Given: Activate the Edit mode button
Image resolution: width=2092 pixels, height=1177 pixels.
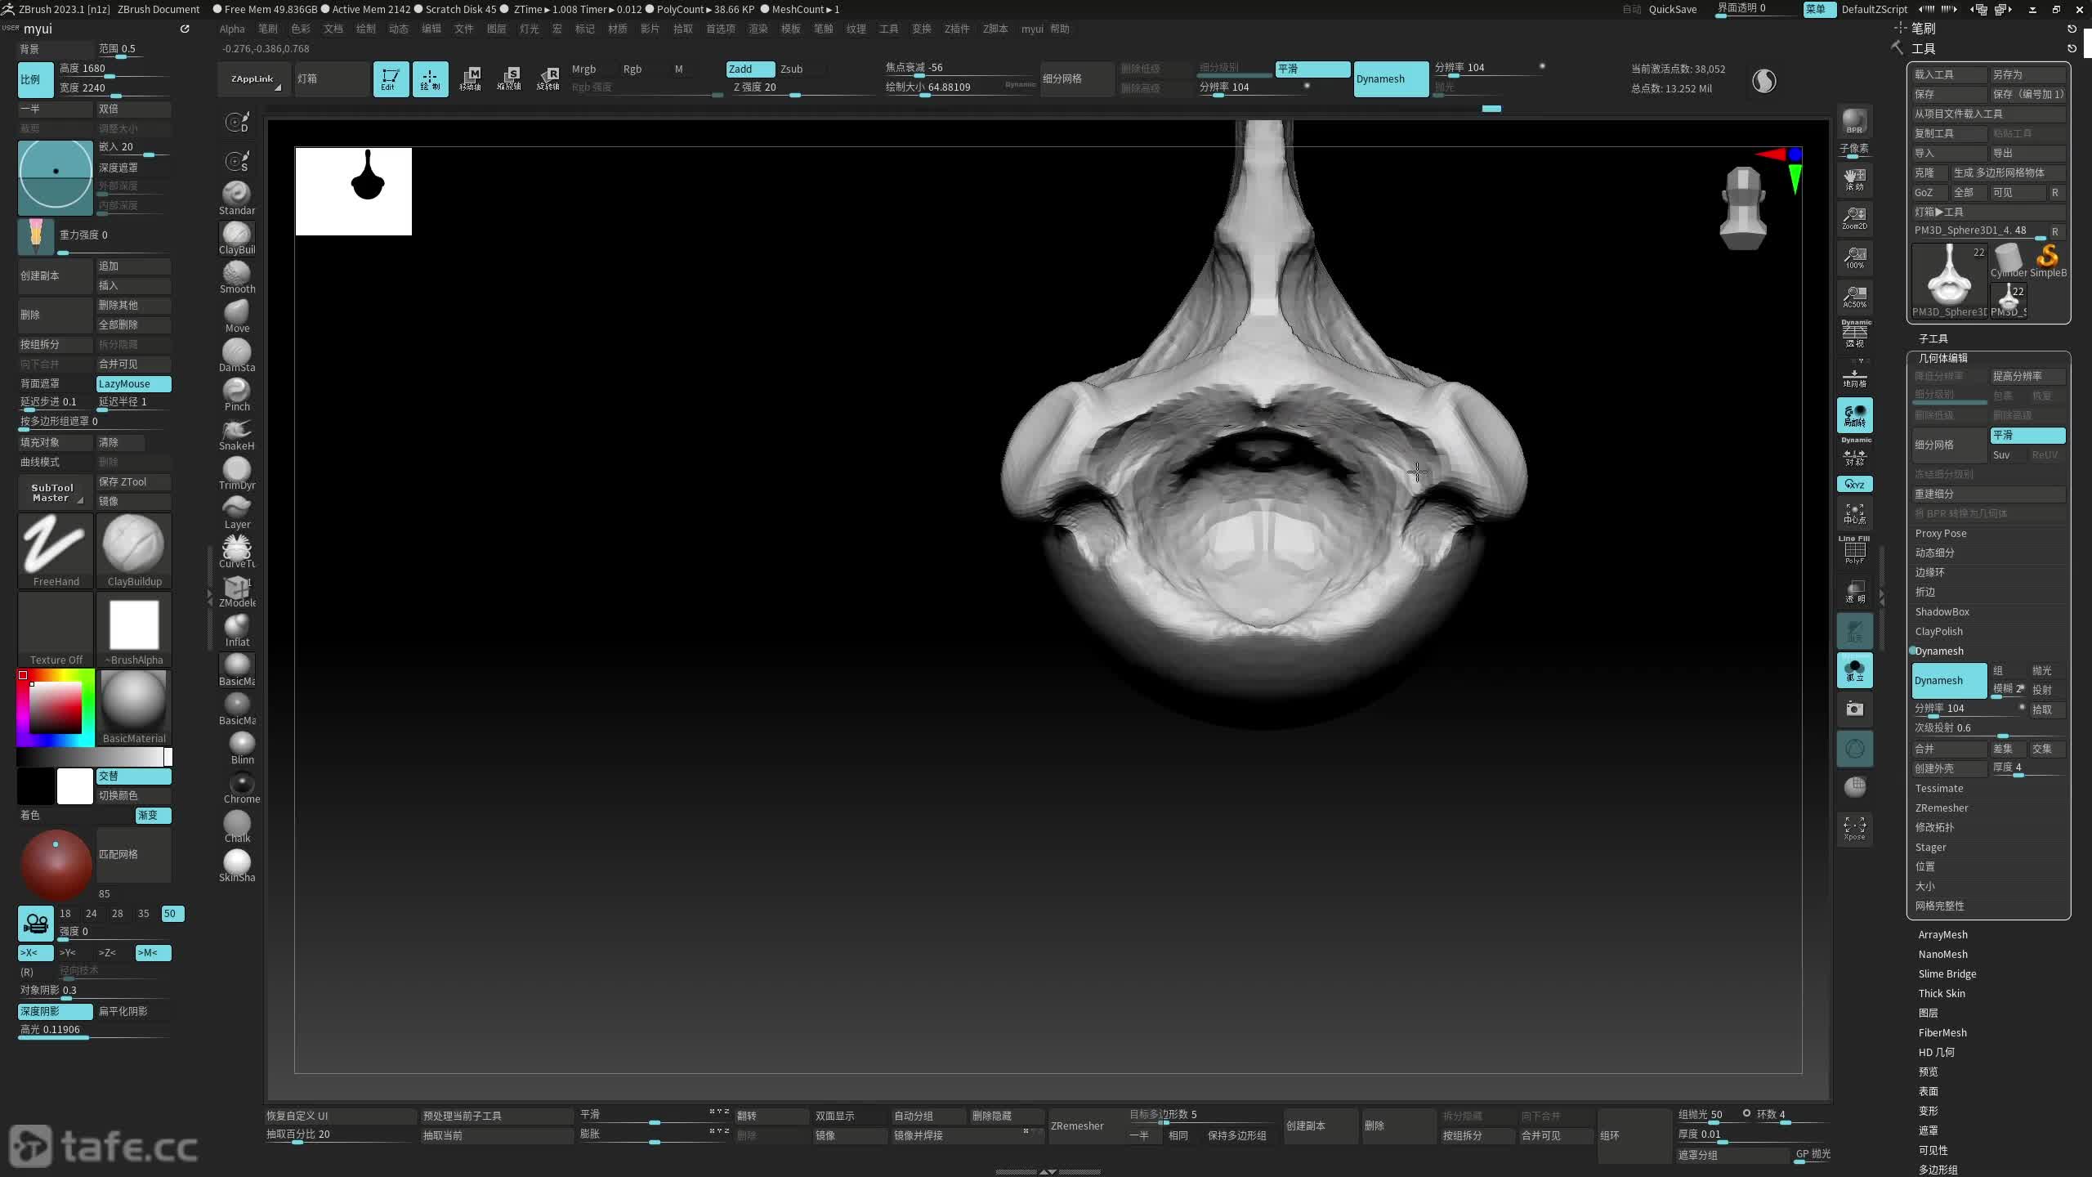Looking at the screenshot, I should pos(391,79).
